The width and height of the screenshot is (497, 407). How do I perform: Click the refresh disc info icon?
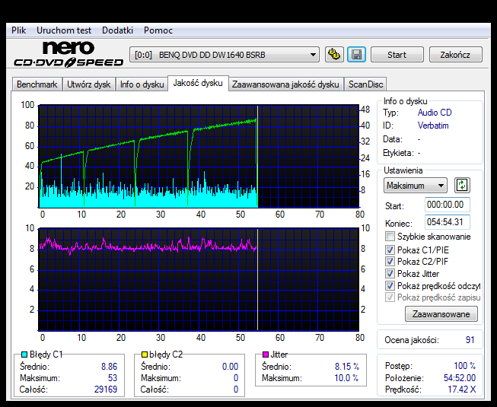click(462, 185)
